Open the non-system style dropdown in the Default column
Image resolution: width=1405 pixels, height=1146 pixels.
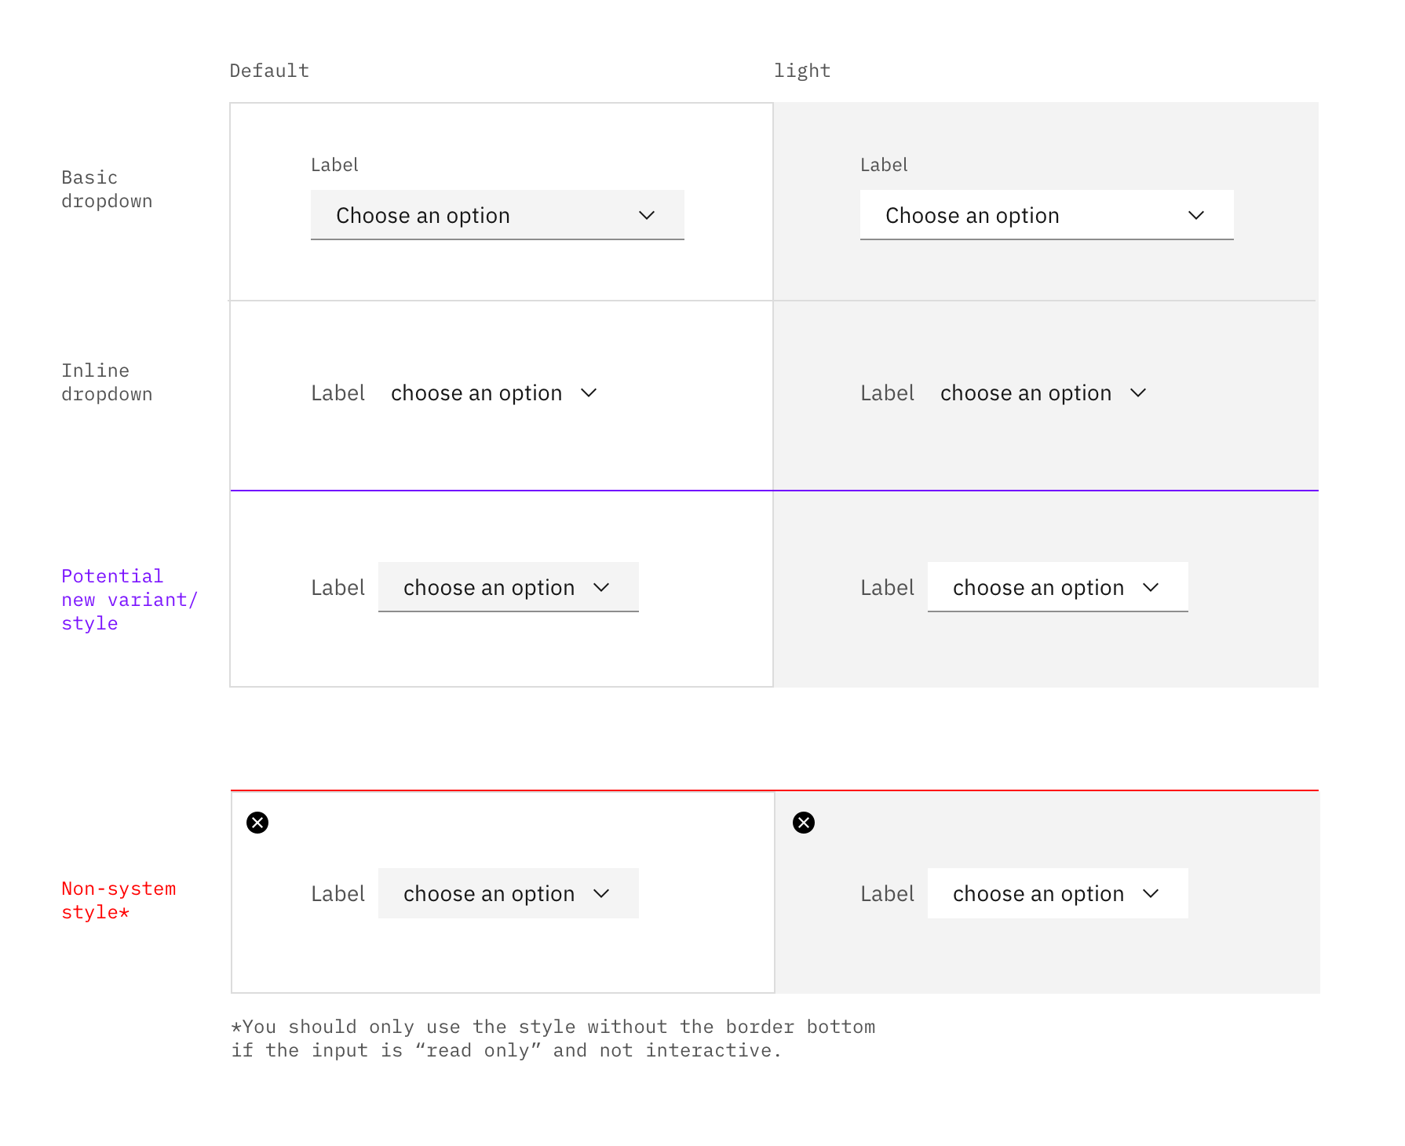point(508,893)
